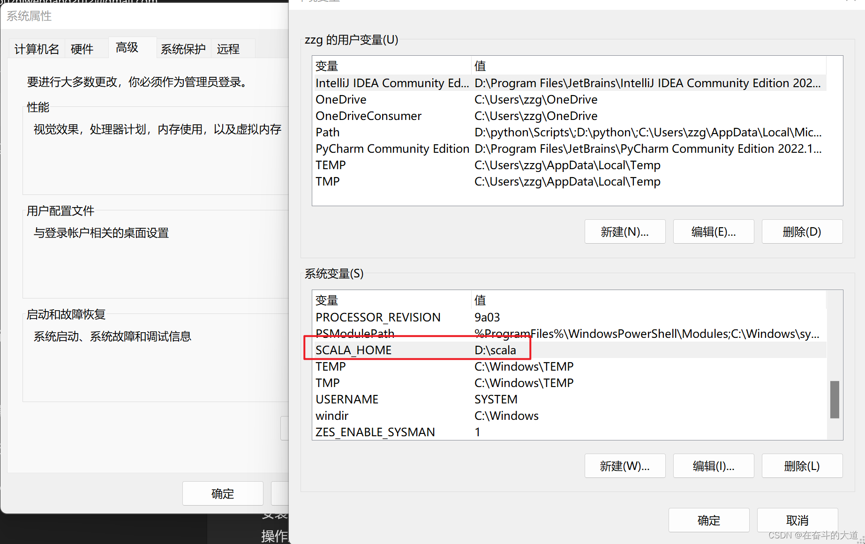
Task: Click 编辑(E) to edit a user variable
Action: click(x=713, y=231)
